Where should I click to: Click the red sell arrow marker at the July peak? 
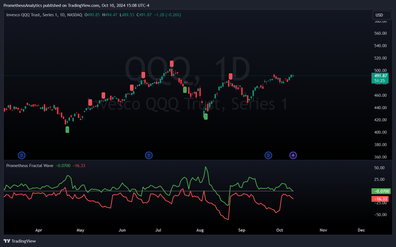[x=172, y=64]
